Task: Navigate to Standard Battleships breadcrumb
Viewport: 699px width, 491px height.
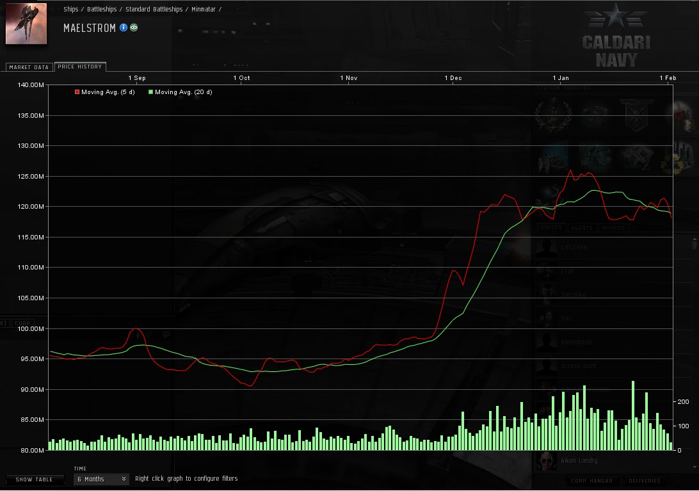Action: [154, 10]
